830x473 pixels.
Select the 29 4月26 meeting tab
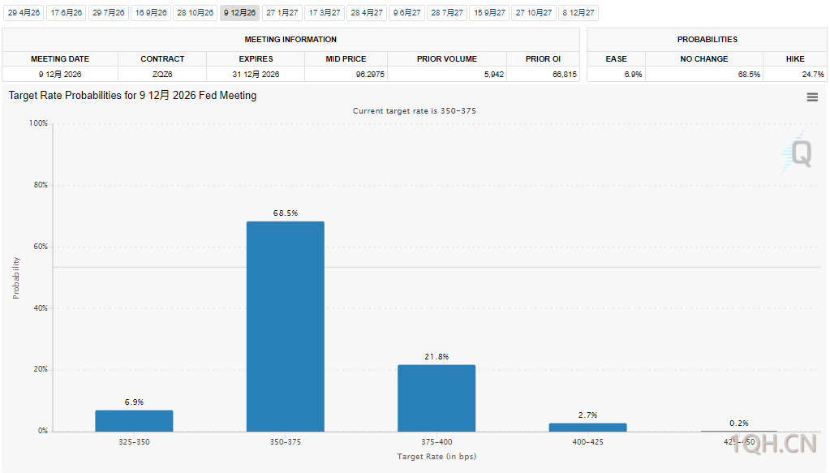coord(24,13)
